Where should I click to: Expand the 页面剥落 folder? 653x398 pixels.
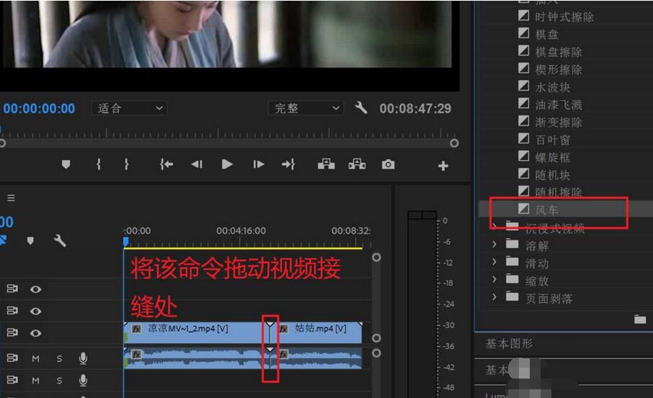(494, 297)
